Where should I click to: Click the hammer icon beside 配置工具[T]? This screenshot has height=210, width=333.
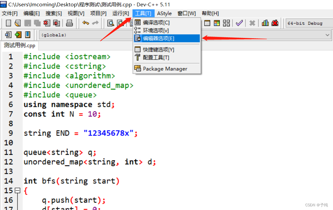(x=138, y=57)
